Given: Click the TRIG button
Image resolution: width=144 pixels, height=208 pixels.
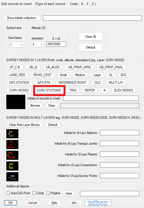Looking at the screenshot, I should point(73,90).
